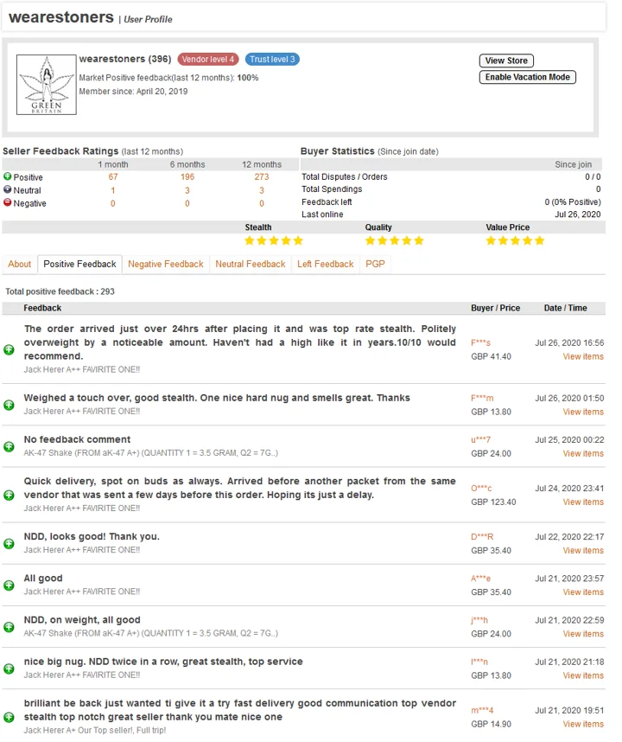Open buyer O***c profile link
This screenshot has height=742, width=622.
point(481,488)
